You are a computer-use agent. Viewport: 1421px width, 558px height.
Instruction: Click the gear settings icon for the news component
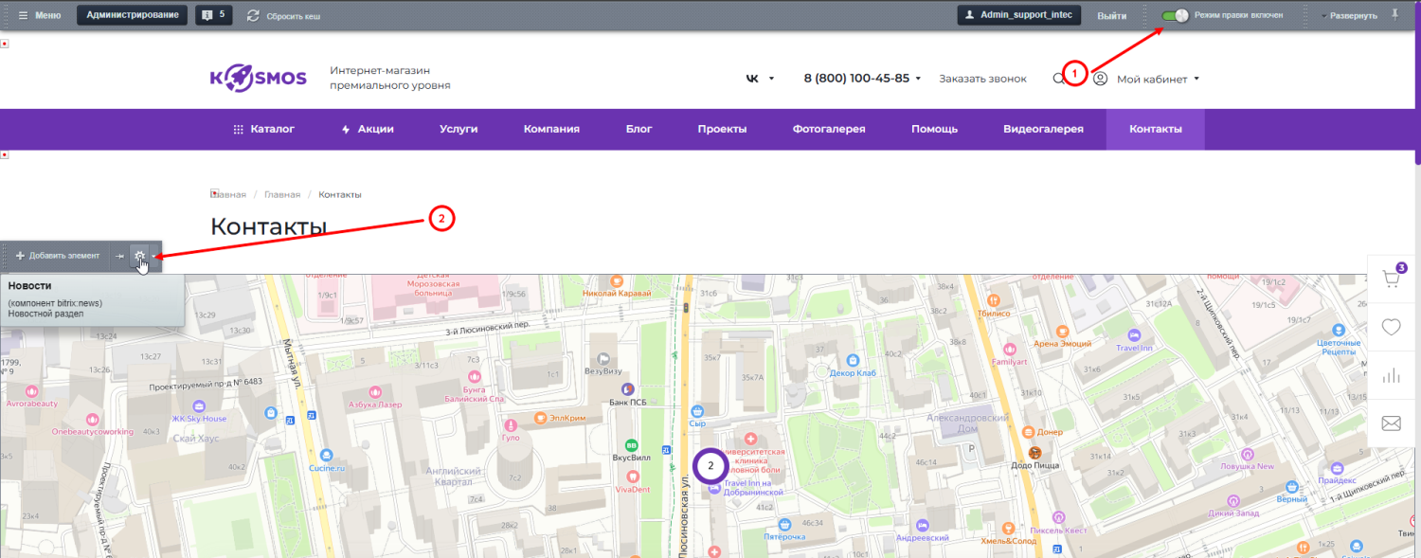[139, 256]
